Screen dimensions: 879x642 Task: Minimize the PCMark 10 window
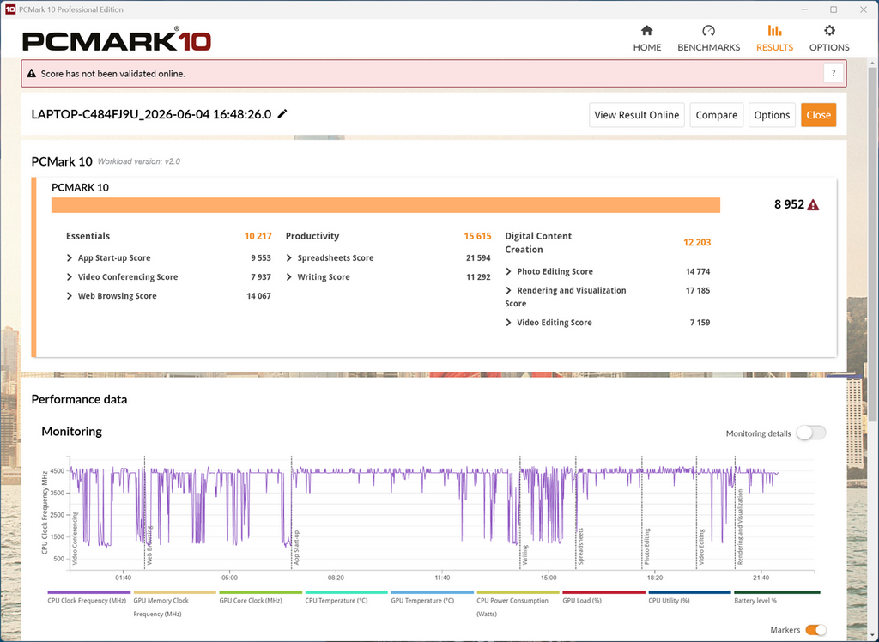click(803, 9)
